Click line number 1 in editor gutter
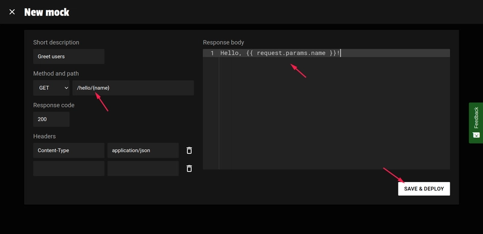The width and height of the screenshot is (483, 234). pyautogui.click(x=212, y=53)
